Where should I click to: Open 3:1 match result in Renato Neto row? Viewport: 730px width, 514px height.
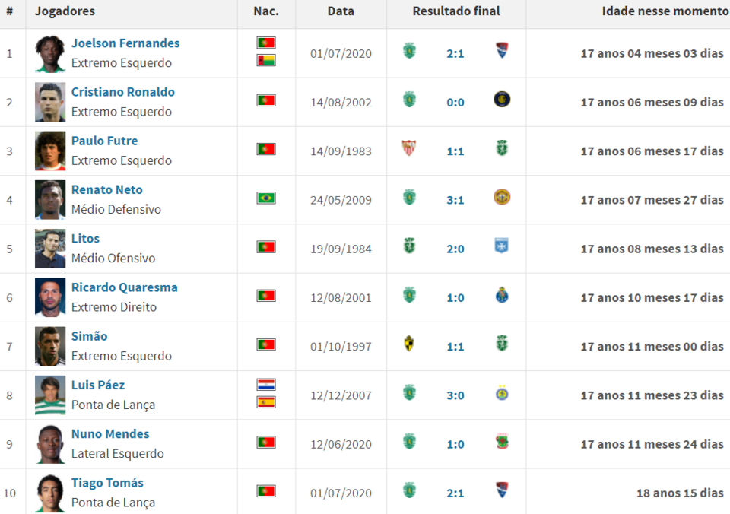coord(455,200)
